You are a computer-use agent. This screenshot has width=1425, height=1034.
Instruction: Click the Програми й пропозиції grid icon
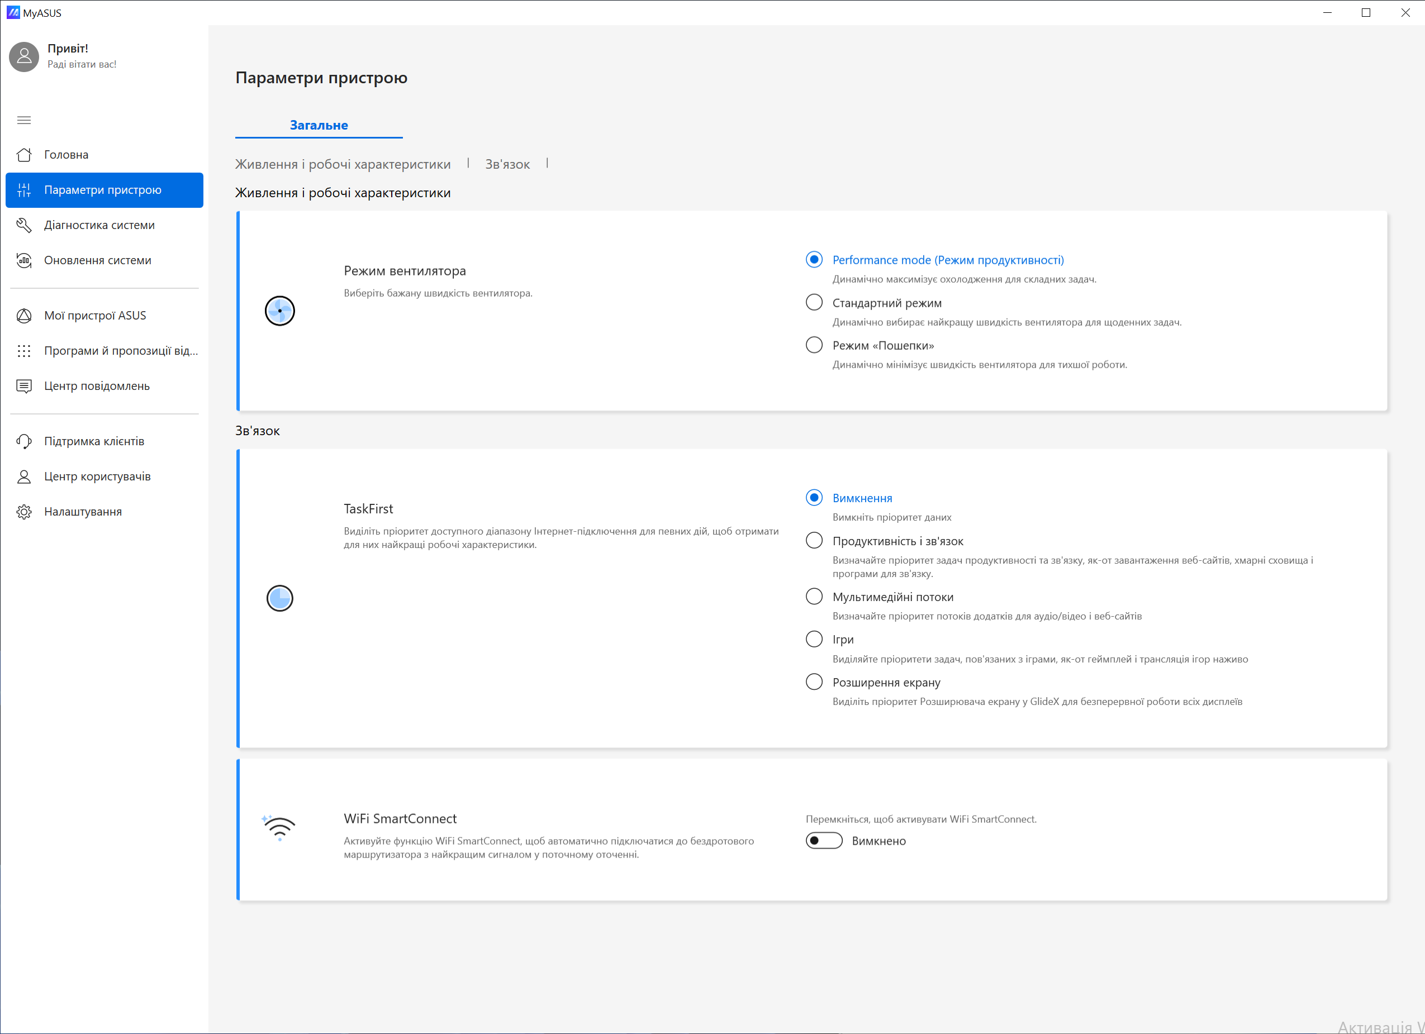pyautogui.click(x=24, y=350)
